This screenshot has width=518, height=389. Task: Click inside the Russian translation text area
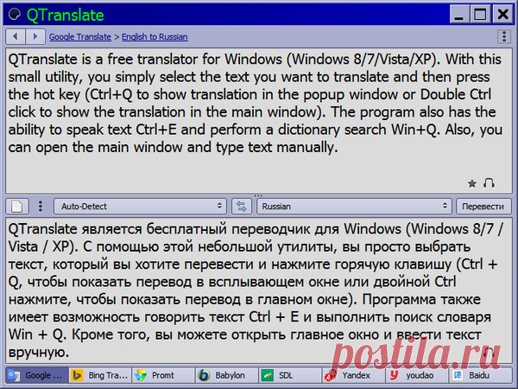point(259,290)
